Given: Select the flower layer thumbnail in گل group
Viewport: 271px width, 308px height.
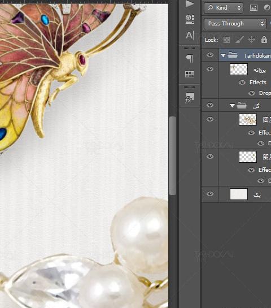Looking at the screenshot, I should pyautogui.click(x=248, y=119).
